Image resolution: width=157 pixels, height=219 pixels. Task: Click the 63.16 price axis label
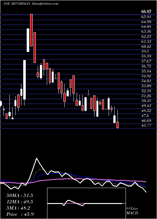(147, 32)
